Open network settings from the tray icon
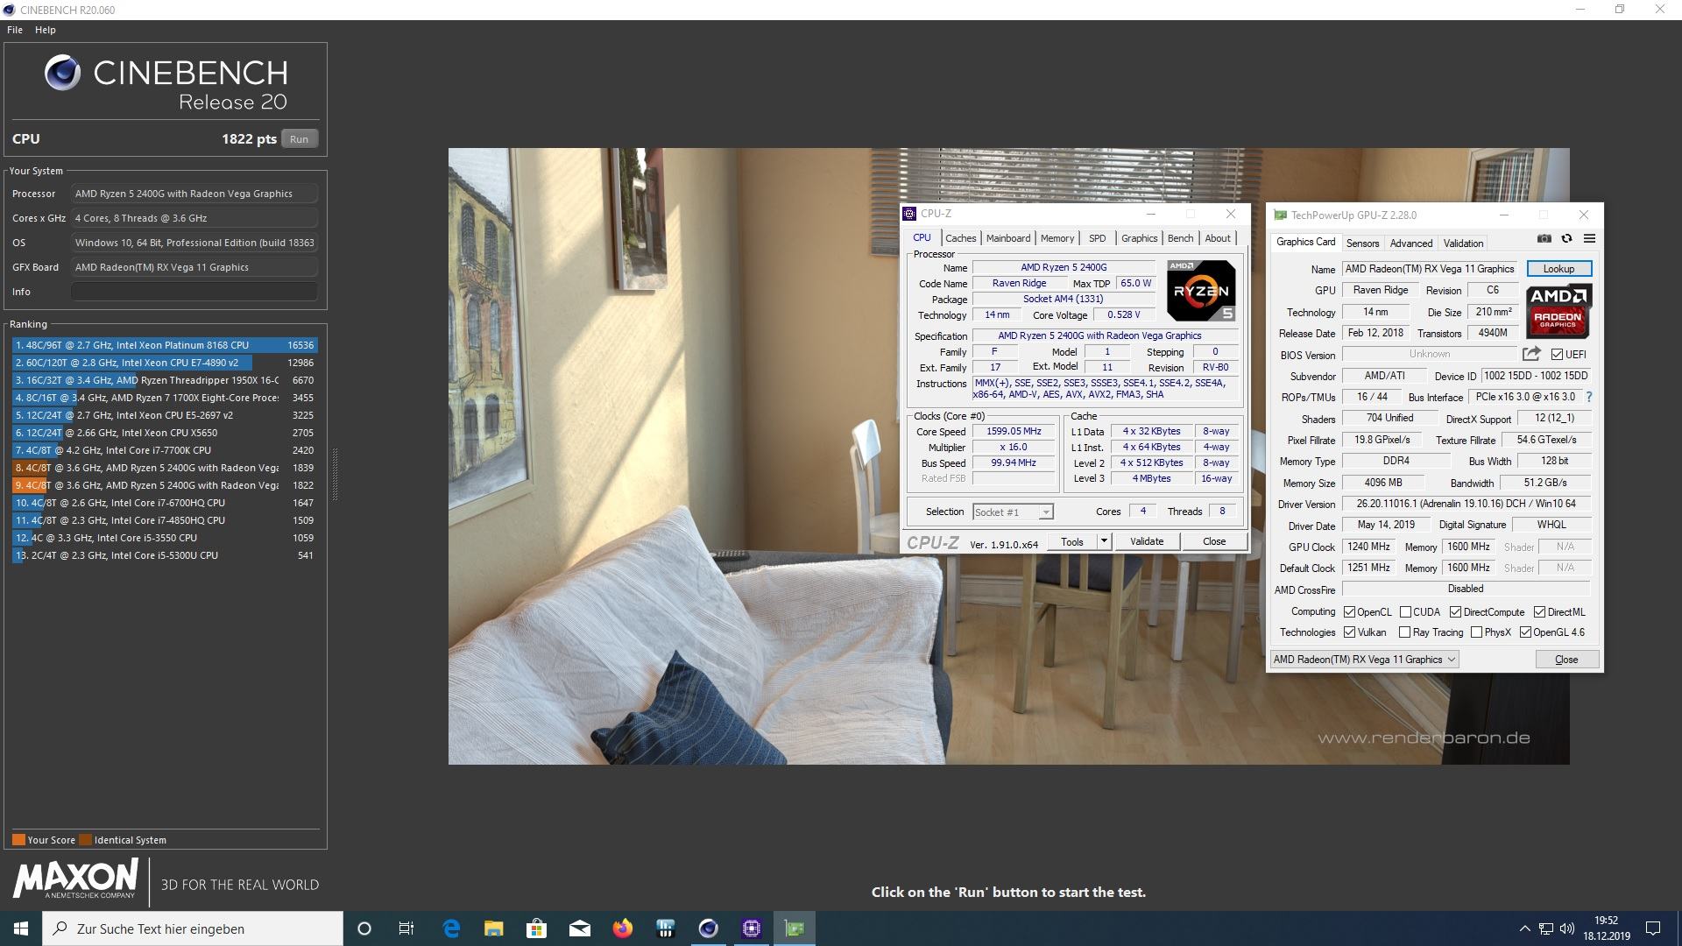The image size is (1682, 946). 1546,928
